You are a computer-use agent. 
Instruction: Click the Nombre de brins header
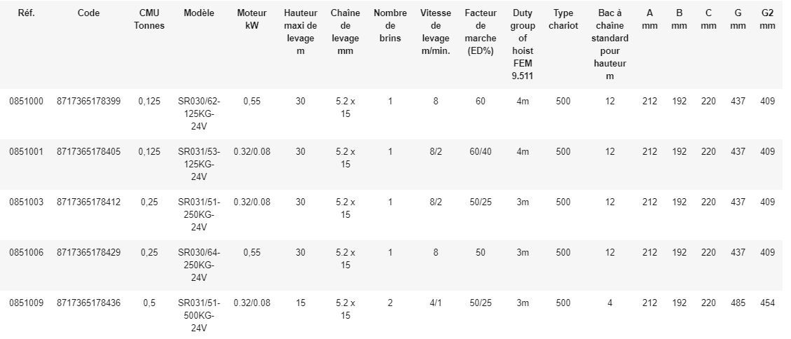click(390, 26)
